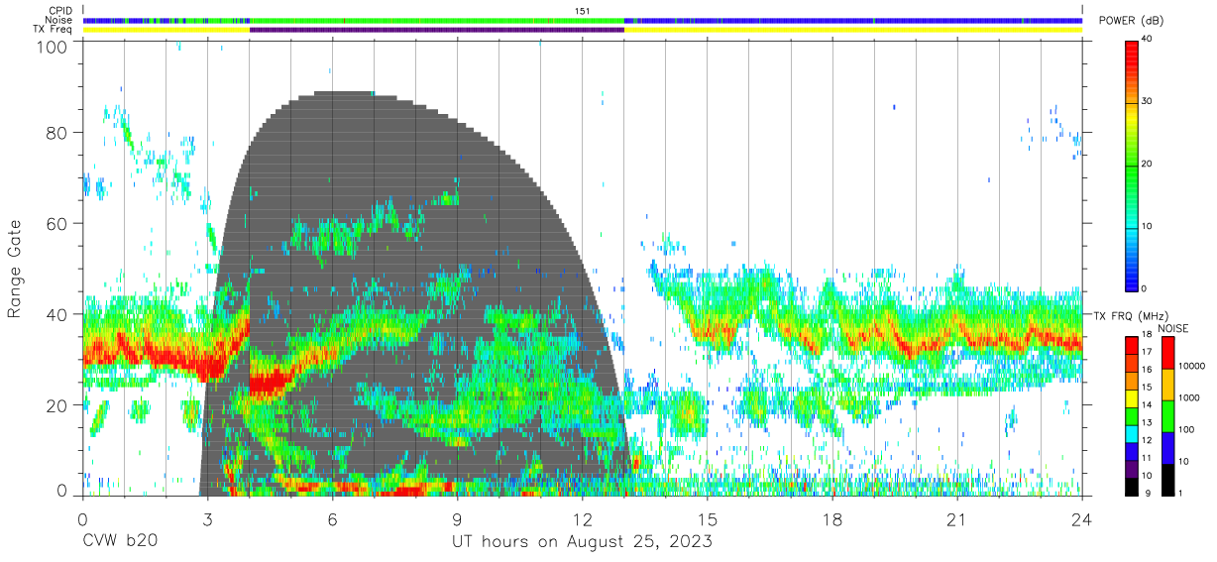Click the 20 label on power scale
The width and height of the screenshot is (1217, 562).
pos(1147,164)
